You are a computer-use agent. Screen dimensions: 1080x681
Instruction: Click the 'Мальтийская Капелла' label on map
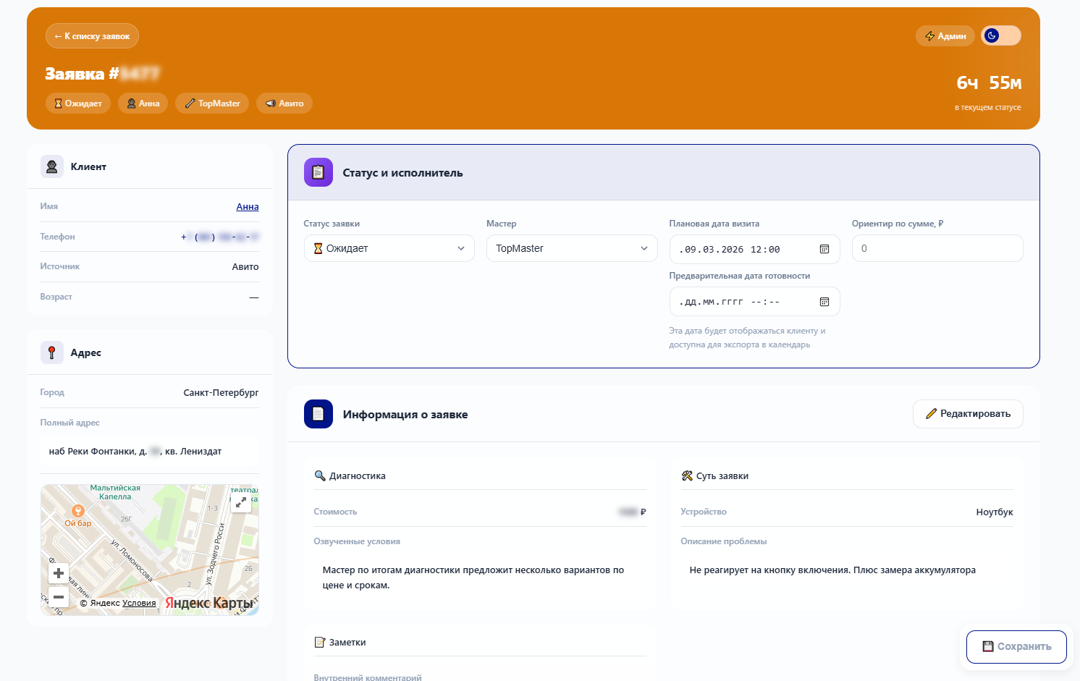[115, 492]
